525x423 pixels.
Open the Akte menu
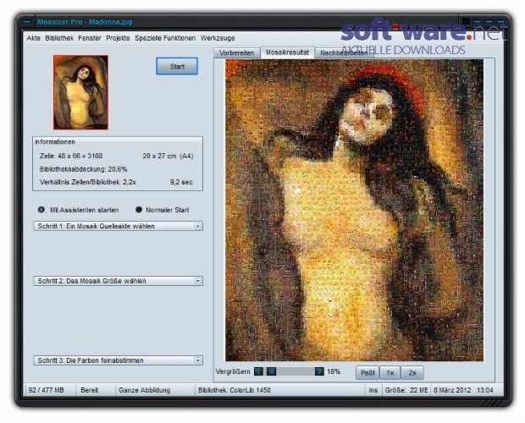pyautogui.click(x=34, y=38)
